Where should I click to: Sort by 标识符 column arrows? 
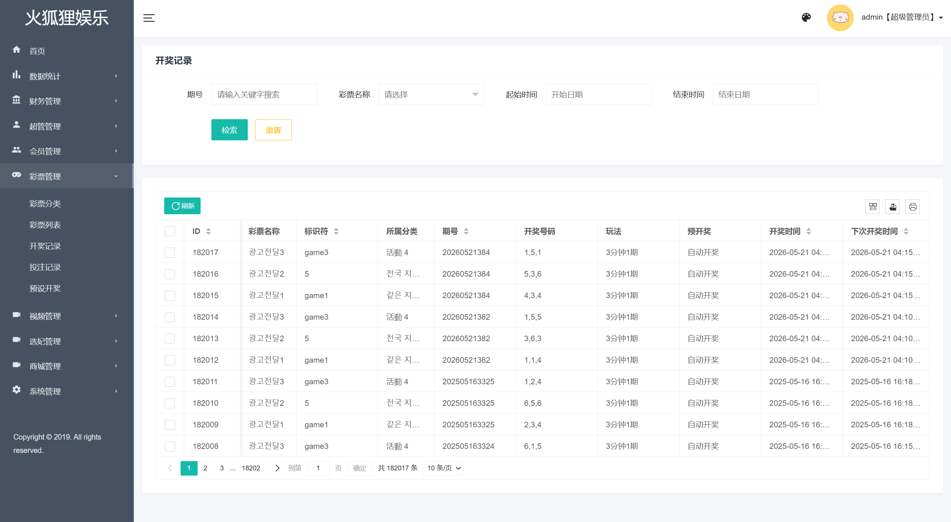[x=336, y=231]
